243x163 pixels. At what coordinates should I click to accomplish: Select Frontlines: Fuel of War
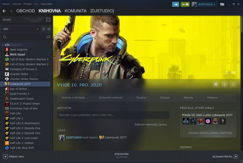pos(26,108)
